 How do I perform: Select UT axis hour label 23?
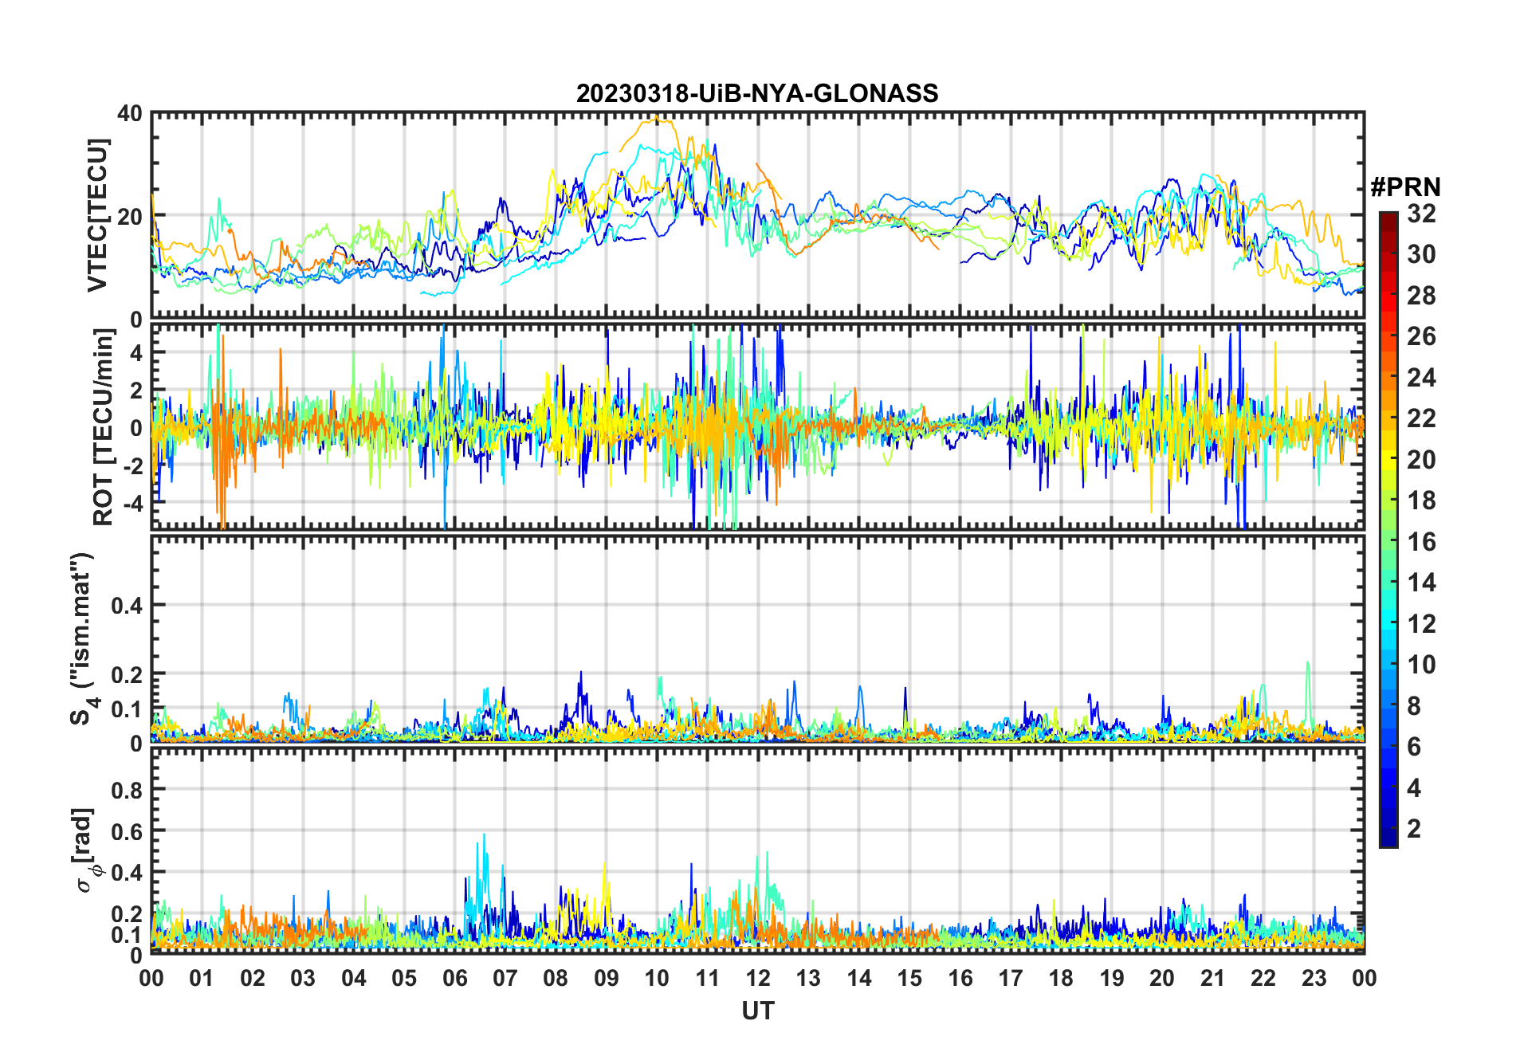[1314, 978]
